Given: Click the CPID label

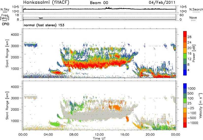Looking at the screenshot, I should 6,24.
